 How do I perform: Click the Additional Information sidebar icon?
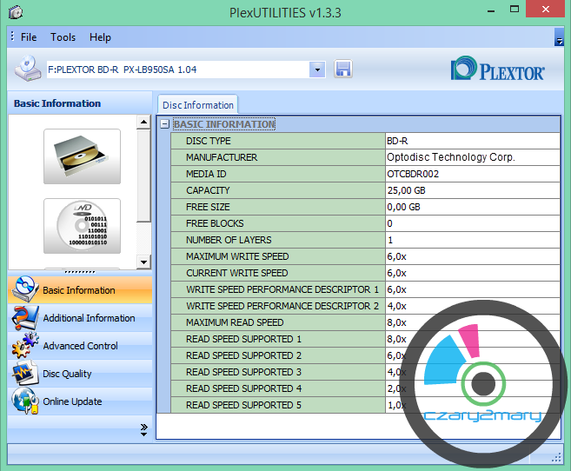tap(25, 318)
